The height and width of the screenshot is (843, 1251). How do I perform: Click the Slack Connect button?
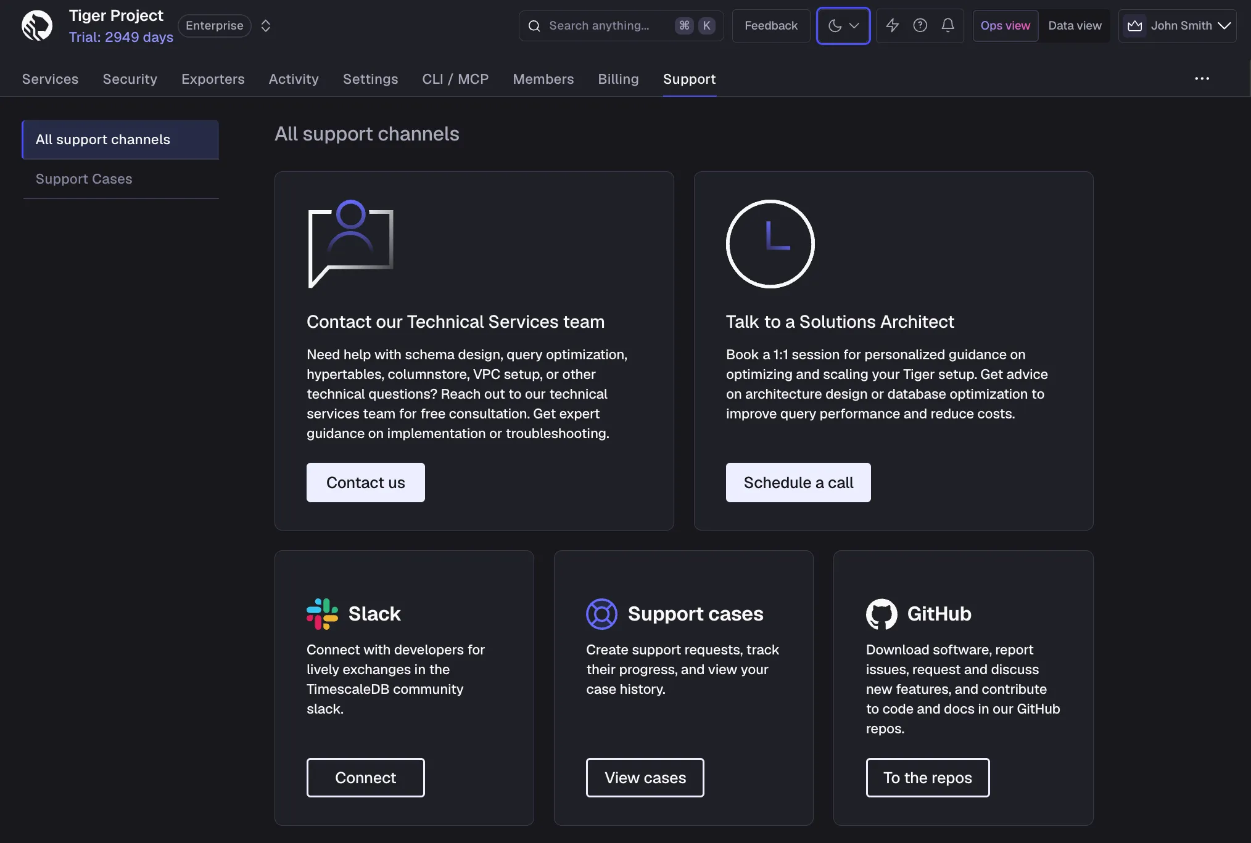point(365,778)
